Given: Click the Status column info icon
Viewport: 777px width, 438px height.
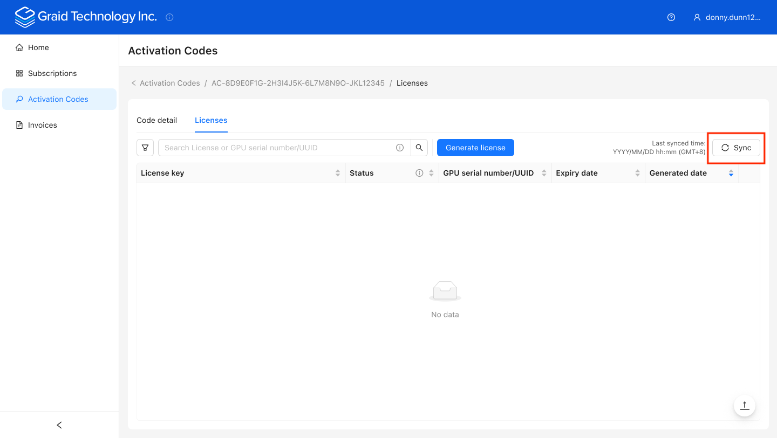Looking at the screenshot, I should pyautogui.click(x=419, y=173).
